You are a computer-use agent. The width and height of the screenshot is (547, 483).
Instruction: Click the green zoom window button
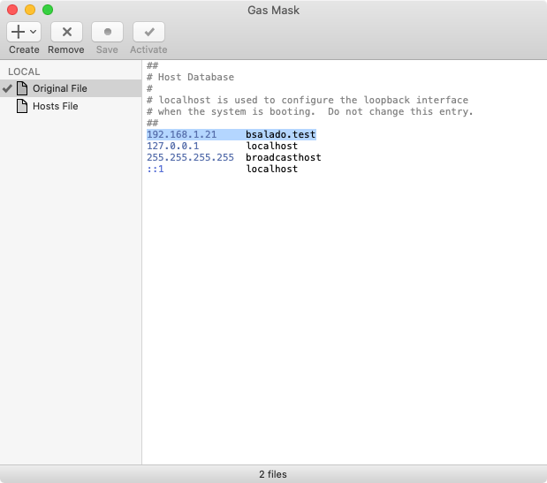pyautogui.click(x=48, y=10)
